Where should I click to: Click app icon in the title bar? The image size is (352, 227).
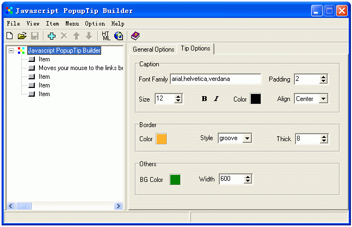coord(9,10)
